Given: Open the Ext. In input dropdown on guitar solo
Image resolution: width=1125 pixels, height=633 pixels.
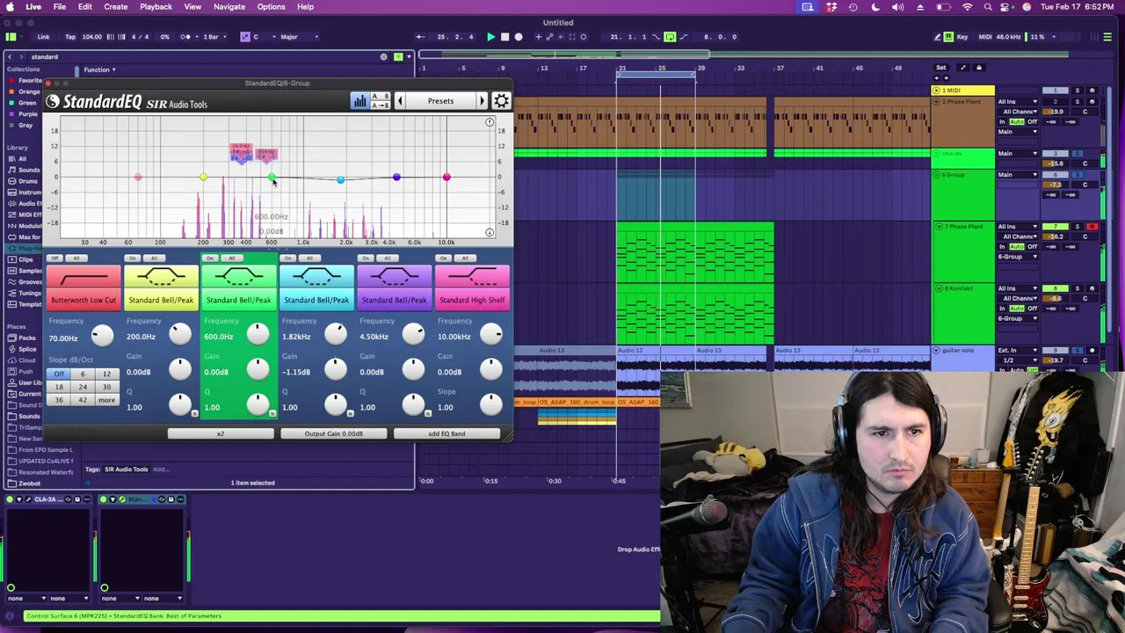Looking at the screenshot, I should (1018, 351).
